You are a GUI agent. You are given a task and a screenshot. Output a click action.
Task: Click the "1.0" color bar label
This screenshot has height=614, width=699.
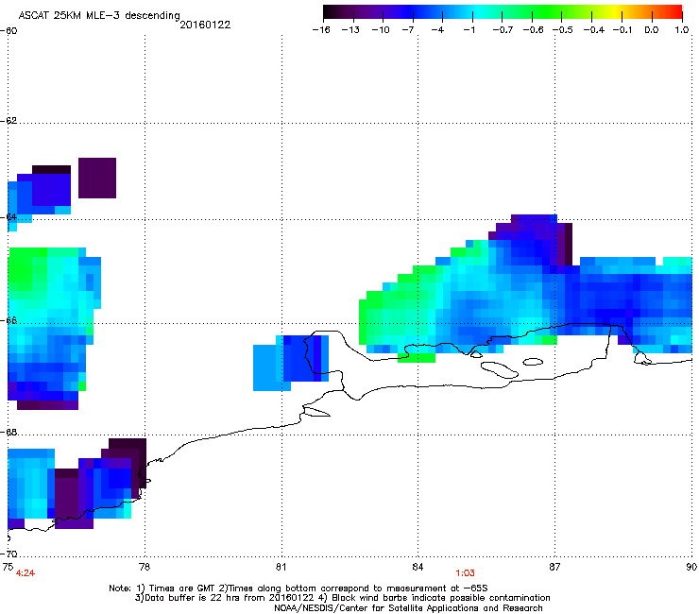(x=682, y=30)
